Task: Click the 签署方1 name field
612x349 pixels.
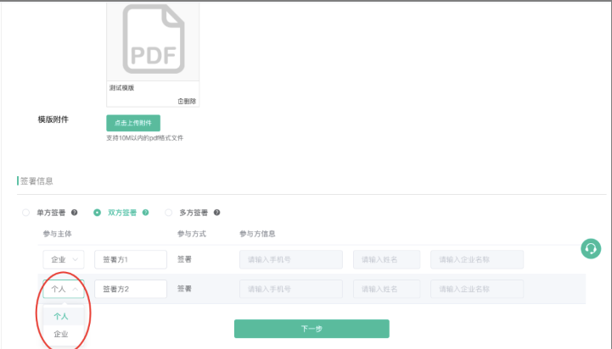Action: click(131, 259)
